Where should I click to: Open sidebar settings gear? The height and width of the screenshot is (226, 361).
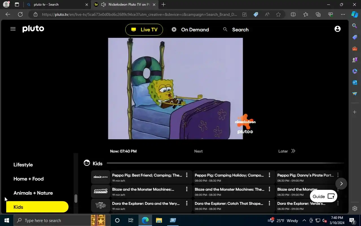pos(355,208)
